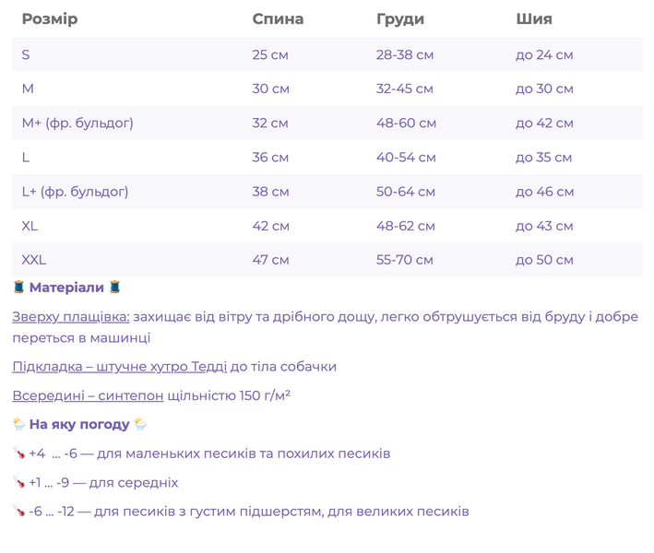The height and width of the screenshot is (553, 654).
Task: Click the size M cell
Action: click(28, 88)
